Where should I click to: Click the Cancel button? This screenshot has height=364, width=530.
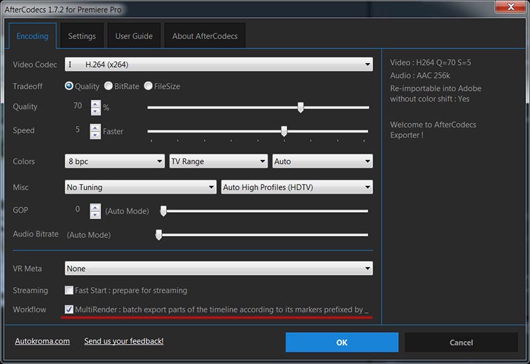click(x=461, y=342)
